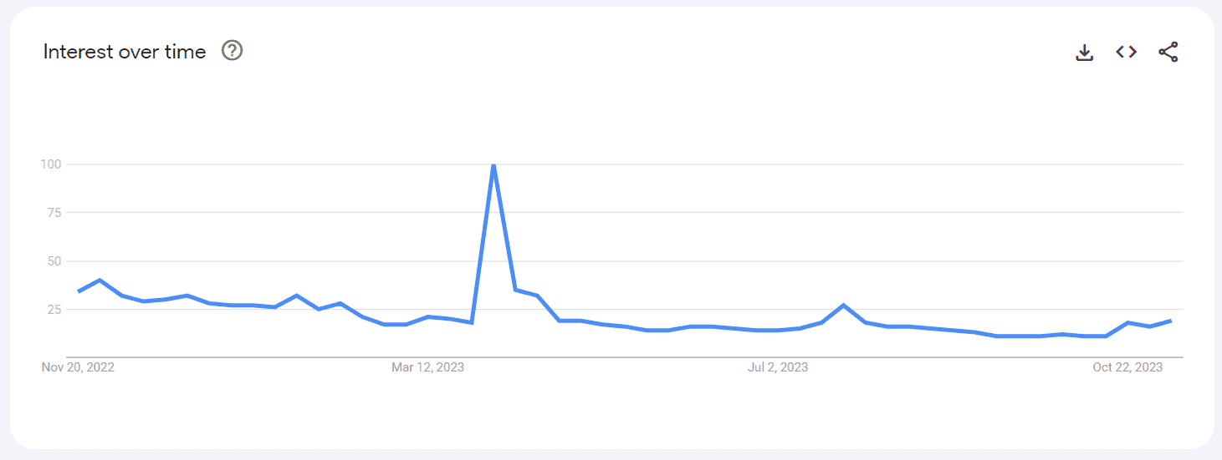
Task: Click the rightmost end point of the blue line
Action: pos(1170,321)
